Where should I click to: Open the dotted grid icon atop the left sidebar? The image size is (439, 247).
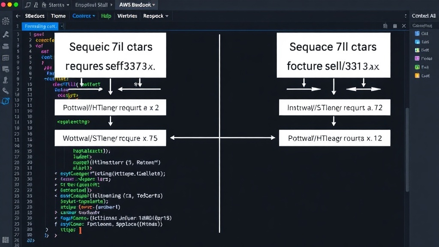coord(6,21)
